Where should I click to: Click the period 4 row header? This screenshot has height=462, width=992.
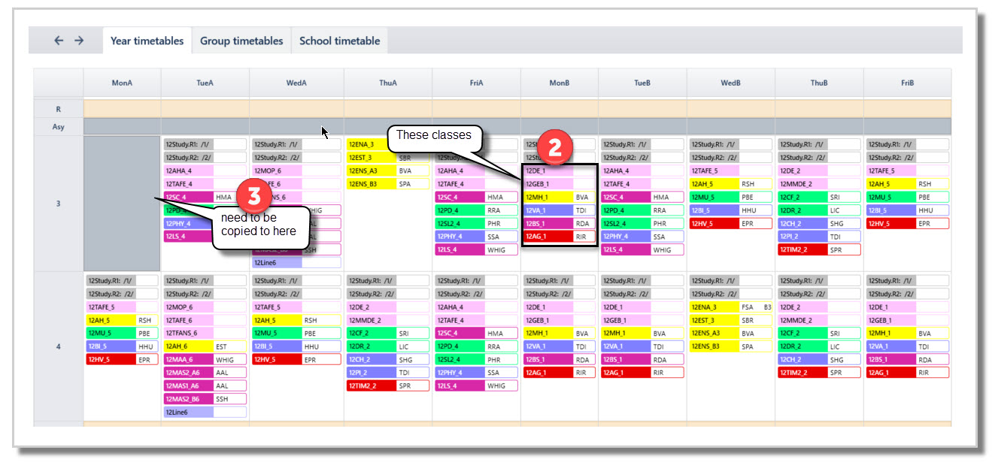(x=58, y=346)
